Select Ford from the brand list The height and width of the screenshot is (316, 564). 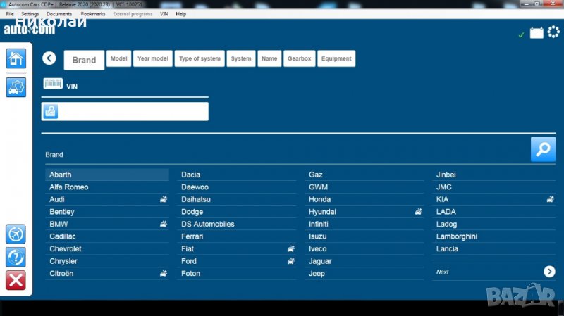point(189,261)
